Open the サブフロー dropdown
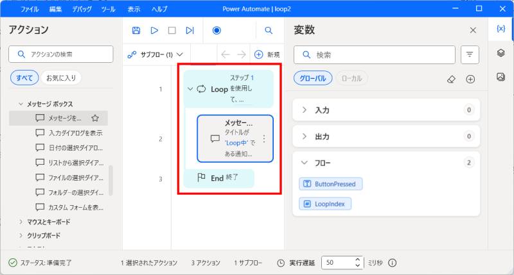514x275 pixels. pos(156,54)
